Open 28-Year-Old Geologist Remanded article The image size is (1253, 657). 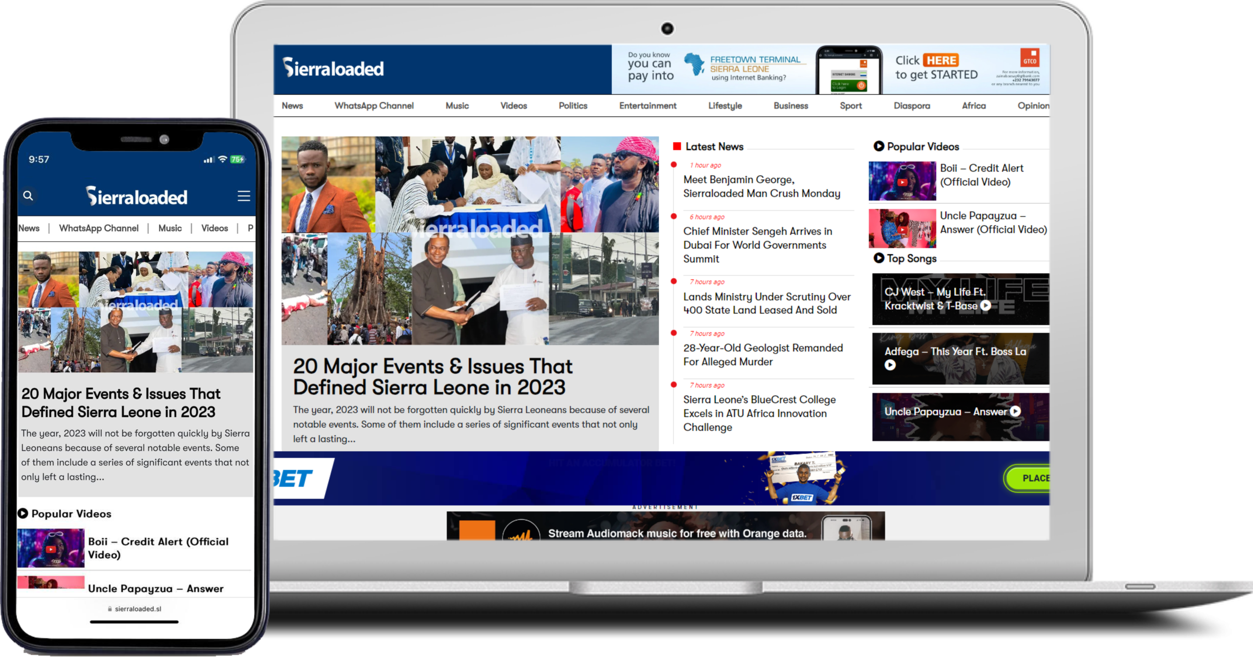click(763, 354)
